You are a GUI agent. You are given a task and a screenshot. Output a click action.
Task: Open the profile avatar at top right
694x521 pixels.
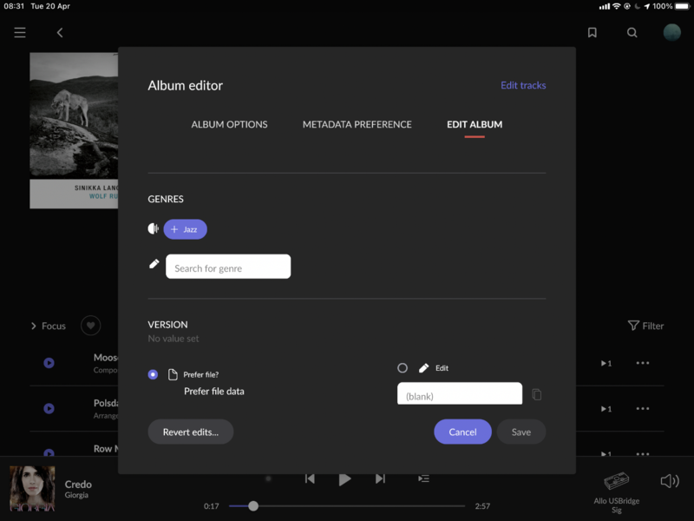pyautogui.click(x=672, y=33)
